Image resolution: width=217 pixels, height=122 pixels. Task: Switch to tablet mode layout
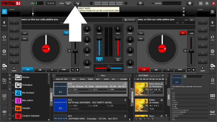coord(78,3)
